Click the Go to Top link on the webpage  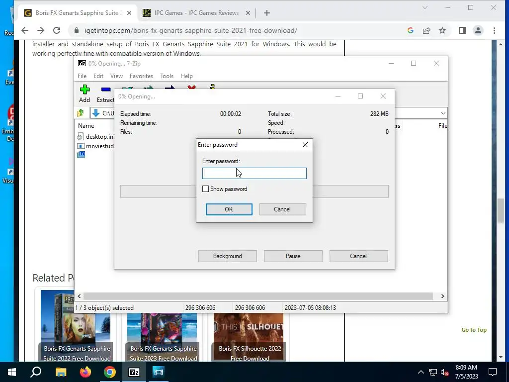tap(474, 330)
